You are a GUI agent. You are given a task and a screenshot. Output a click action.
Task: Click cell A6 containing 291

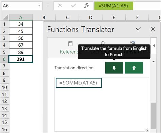(21, 59)
